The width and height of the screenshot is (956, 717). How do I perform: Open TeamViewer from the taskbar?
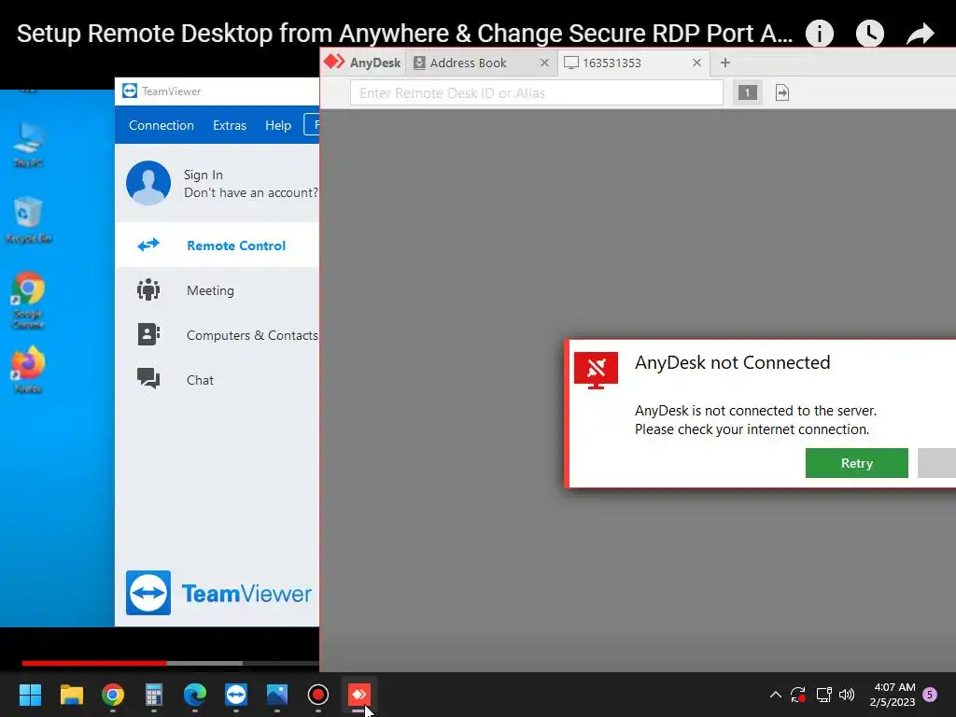pyautogui.click(x=236, y=695)
